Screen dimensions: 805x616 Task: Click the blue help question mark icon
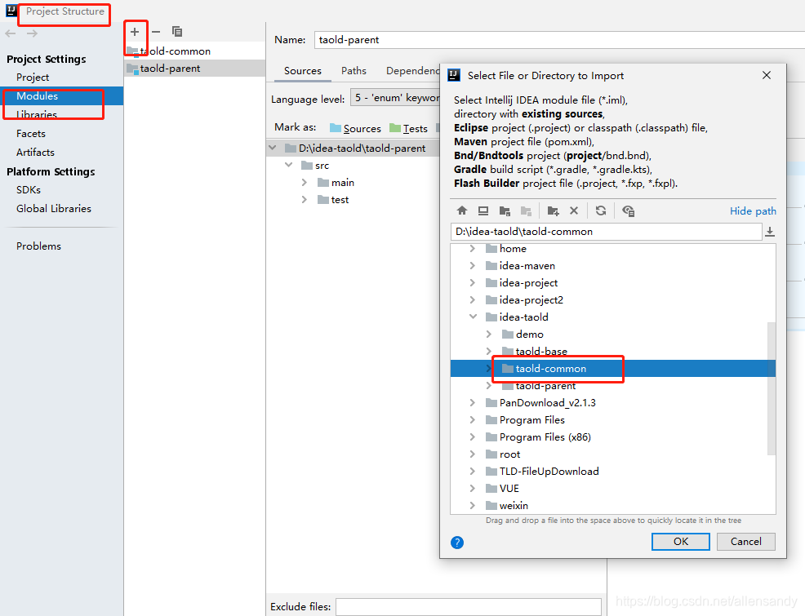point(457,542)
